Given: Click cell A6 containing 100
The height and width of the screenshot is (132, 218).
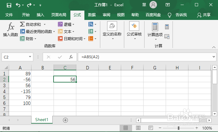Looking at the screenshot, I should [20, 103].
